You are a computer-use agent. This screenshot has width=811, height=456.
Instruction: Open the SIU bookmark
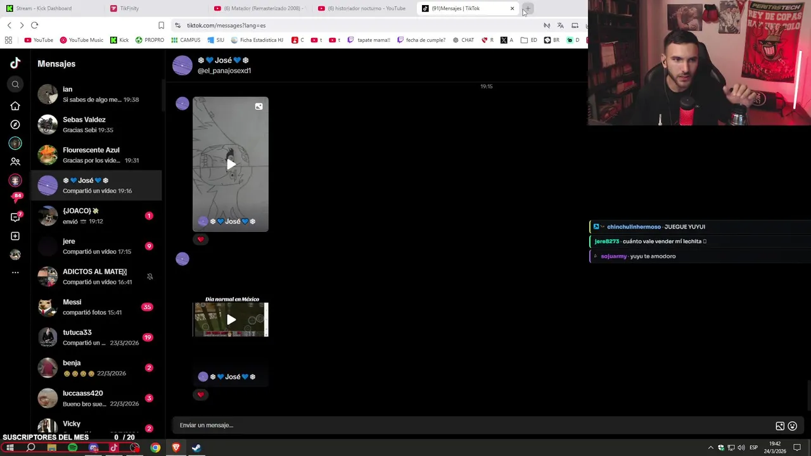(x=215, y=40)
